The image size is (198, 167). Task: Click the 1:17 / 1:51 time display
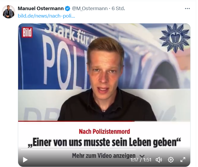click(x=141, y=160)
